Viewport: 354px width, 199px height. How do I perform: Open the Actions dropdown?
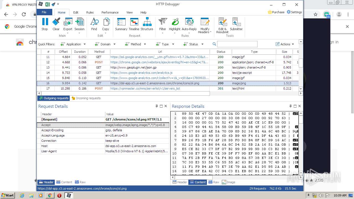click(x=285, y=44)
